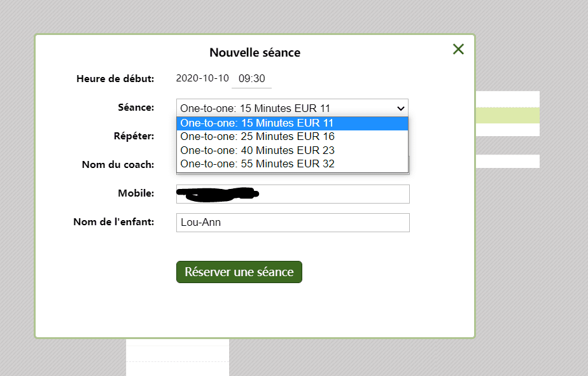
Task: Click the Nom de l'enfant label
Action: [x=114, y=222]
